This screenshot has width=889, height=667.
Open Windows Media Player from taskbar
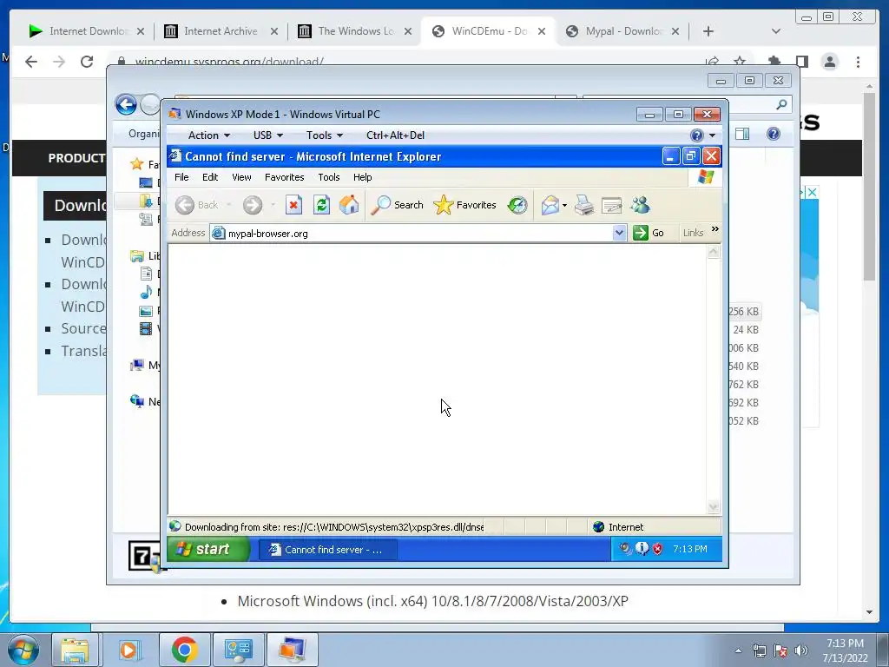pyautogui.click(x=130, y=650)
